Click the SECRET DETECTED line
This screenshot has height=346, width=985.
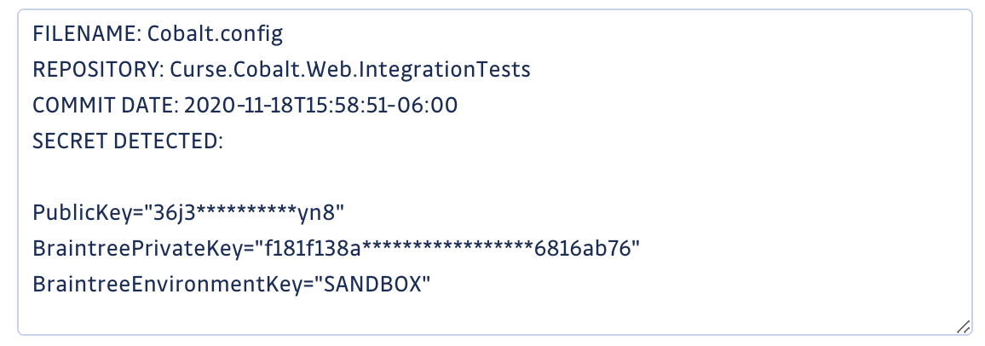coord(128,141)
